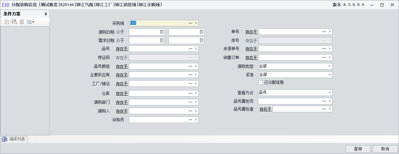Screen dimensions: 399x154
Task: Click the 取消 button
Action: 385,149
